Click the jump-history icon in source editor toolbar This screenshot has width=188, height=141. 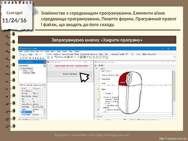[x=96, y=66]
